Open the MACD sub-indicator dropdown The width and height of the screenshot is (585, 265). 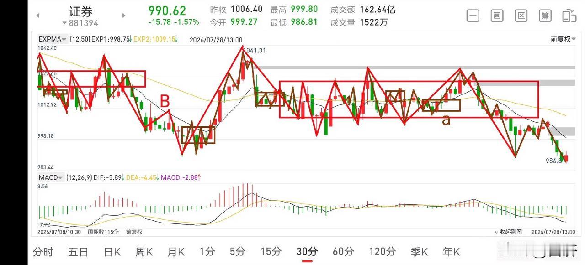[x=51, y=177]
